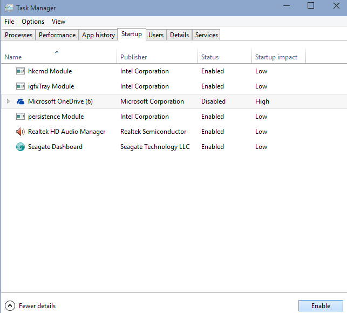This screenshot has width=347, height=313.
Task: Open the Options menu
Action: tap(33, 22)
